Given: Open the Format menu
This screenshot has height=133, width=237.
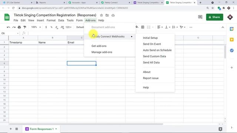Looking at the screenshot, I should tap(51, 20).
